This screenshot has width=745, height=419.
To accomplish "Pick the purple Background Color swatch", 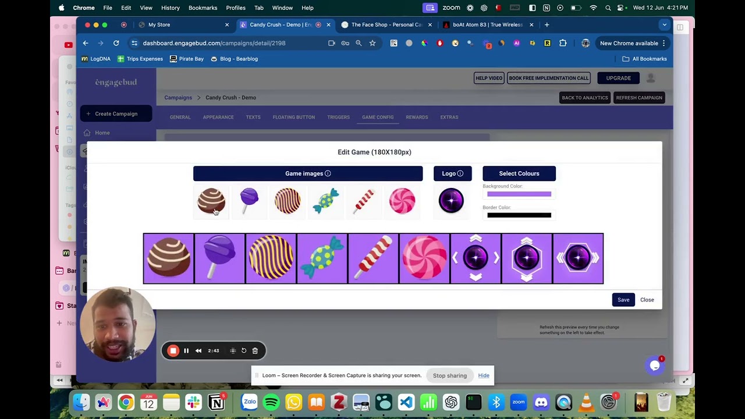I will click(519, 194).
